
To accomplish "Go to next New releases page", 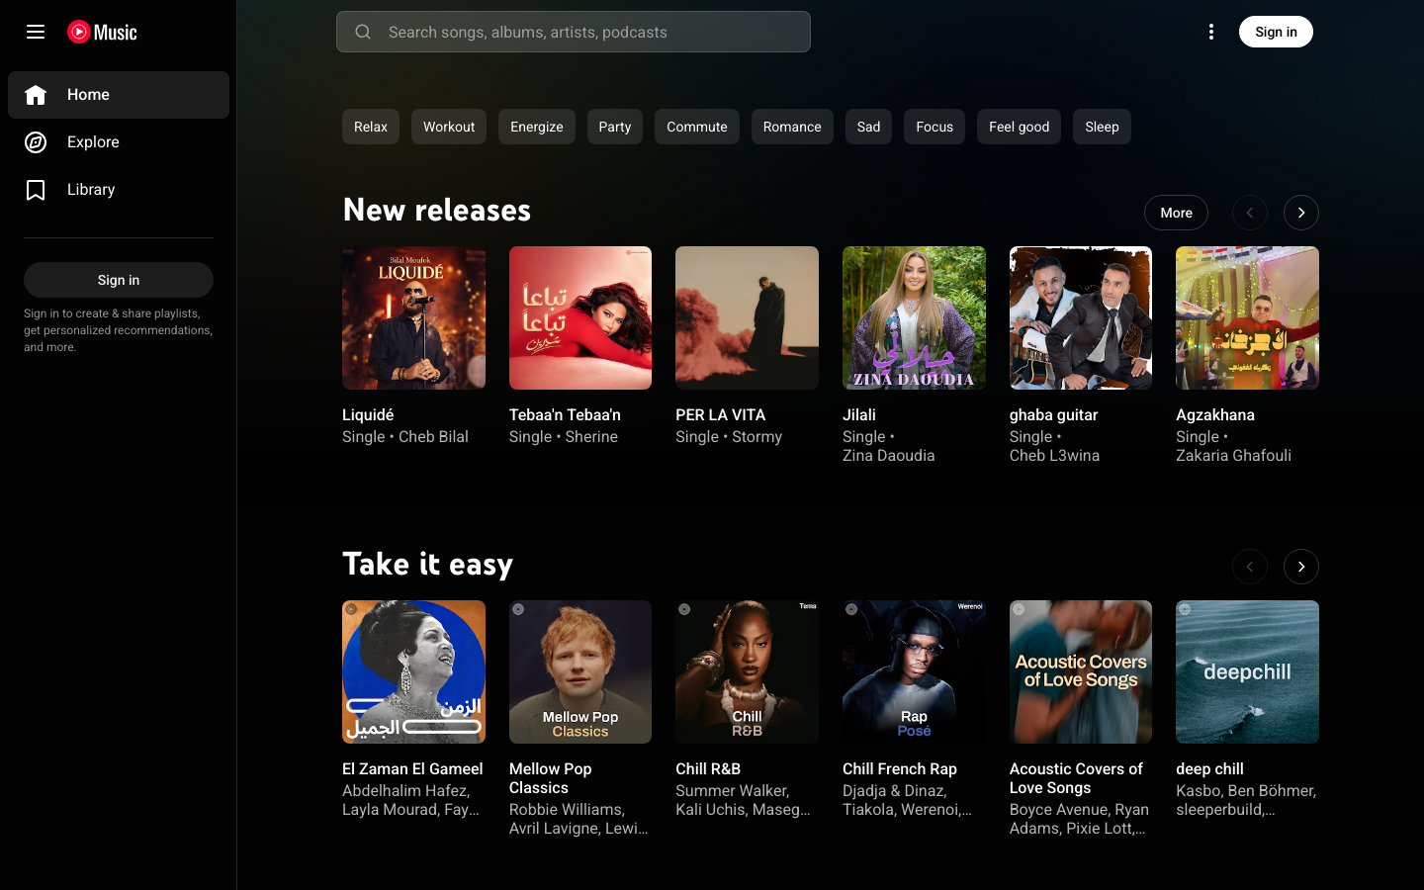I will coord(1301,213).
